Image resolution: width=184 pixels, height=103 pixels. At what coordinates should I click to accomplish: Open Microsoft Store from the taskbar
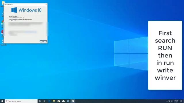point(59,101)
